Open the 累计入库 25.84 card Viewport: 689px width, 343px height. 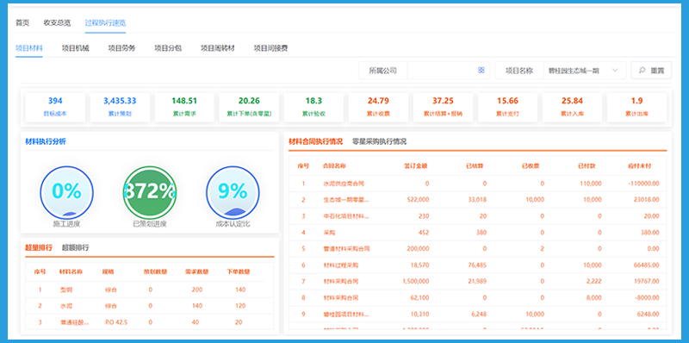click(x=572, y=107)
